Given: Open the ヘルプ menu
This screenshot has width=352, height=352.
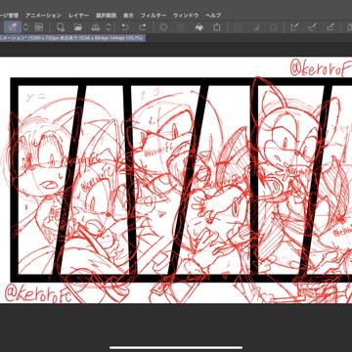Looking at the screenshot, I should tap(213, 16).
